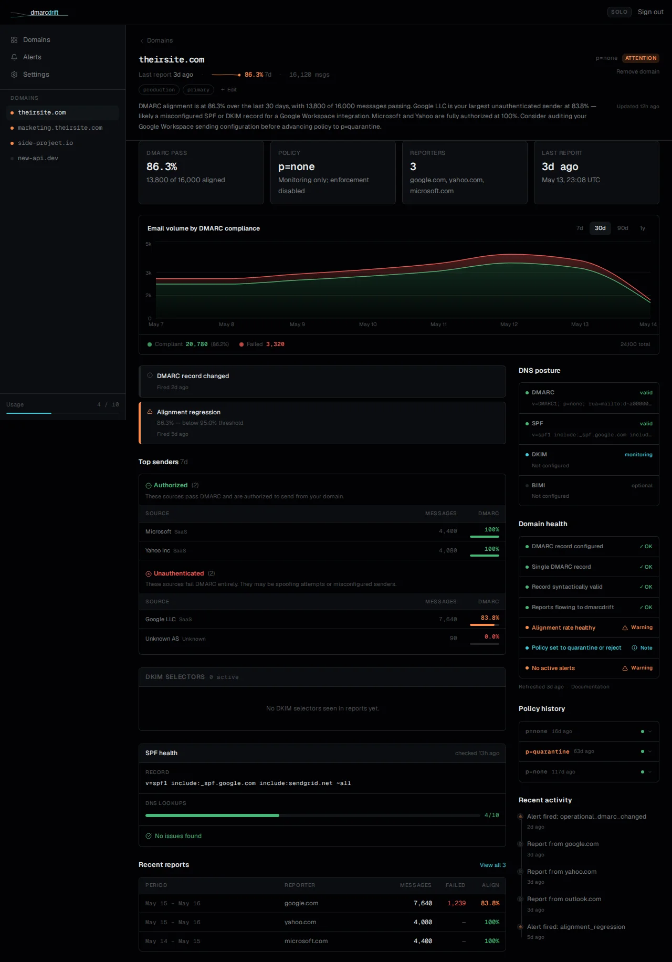Screen dimensions: 672x962
Task: Click the SOLO plan badge
Action: point(619,12)
